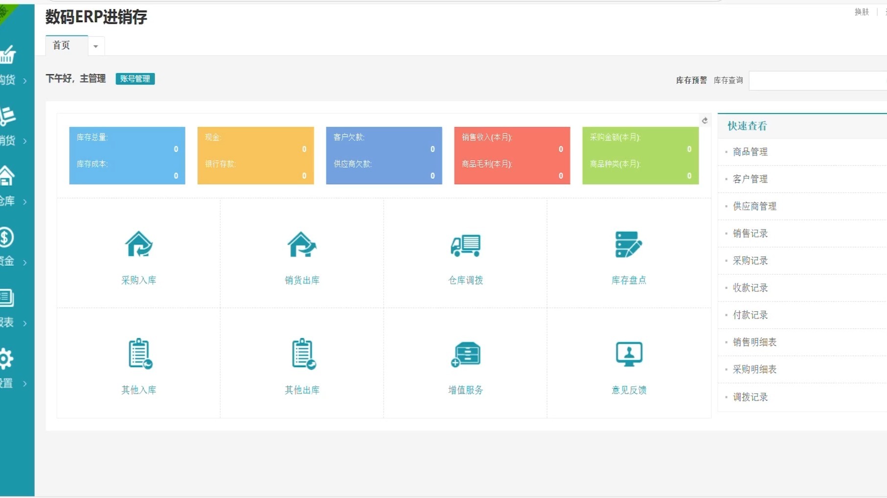The width and height of the screenshot is (887, 498).
Task: Click the 采购入库 text label
Action: click(x=139, y=281)
